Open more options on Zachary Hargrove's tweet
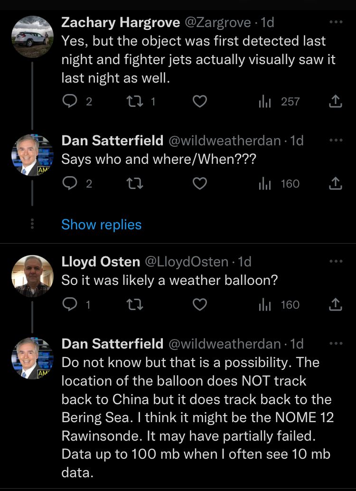Viewport: 356px width, 491px height. pyautogui.click(x=335, y=22)
